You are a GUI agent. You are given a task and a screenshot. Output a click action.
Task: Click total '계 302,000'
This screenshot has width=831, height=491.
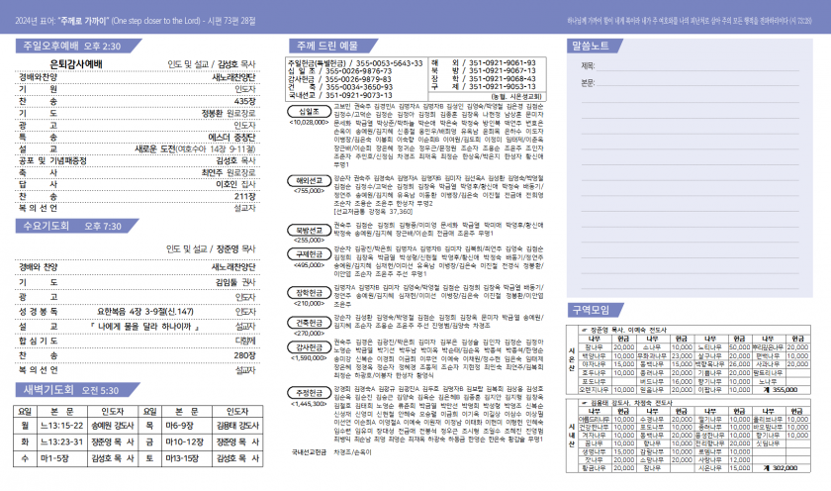[782, 468]
